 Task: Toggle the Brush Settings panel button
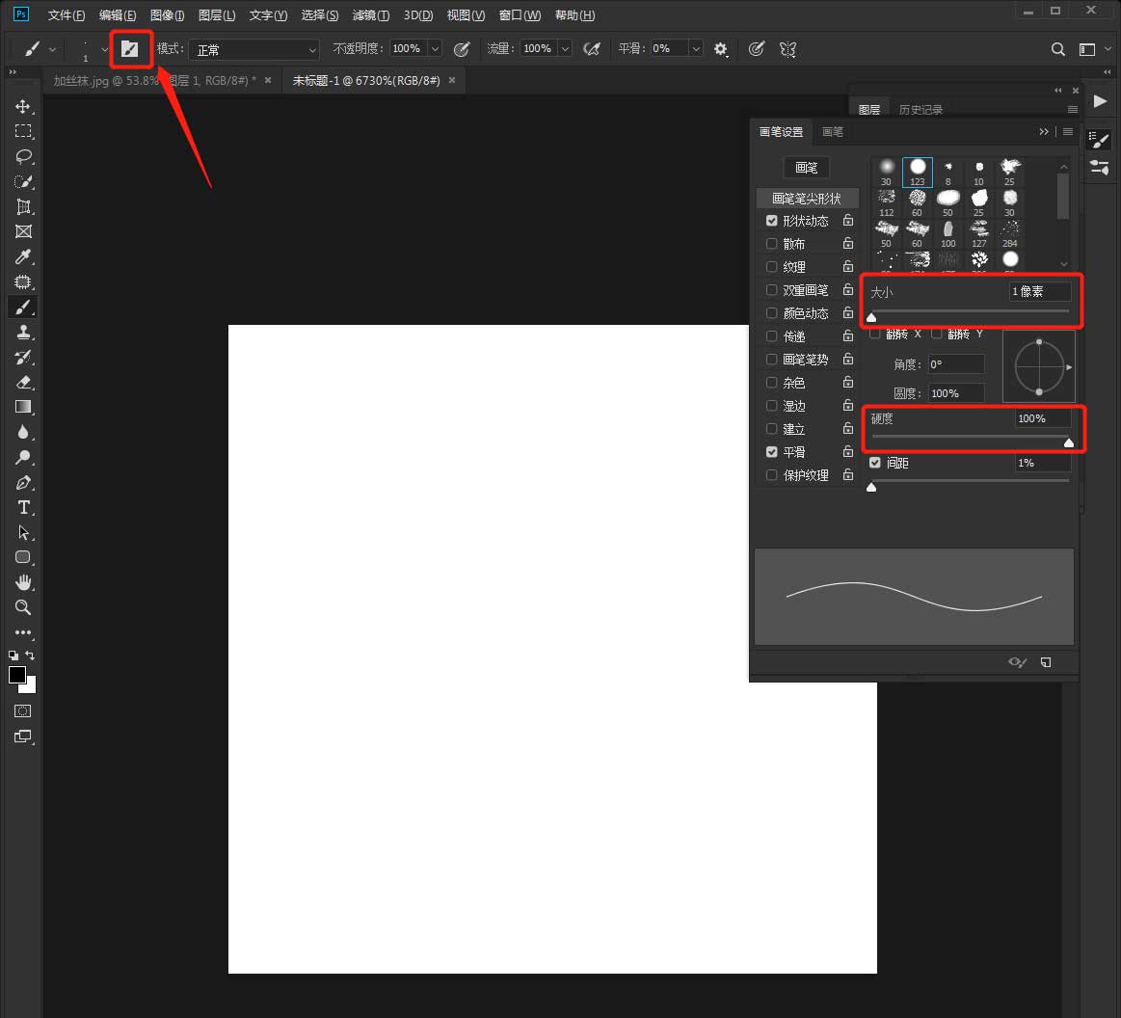tap(129, 48)
